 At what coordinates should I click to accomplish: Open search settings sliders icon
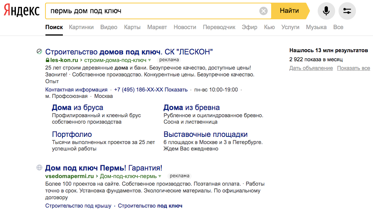347,11
